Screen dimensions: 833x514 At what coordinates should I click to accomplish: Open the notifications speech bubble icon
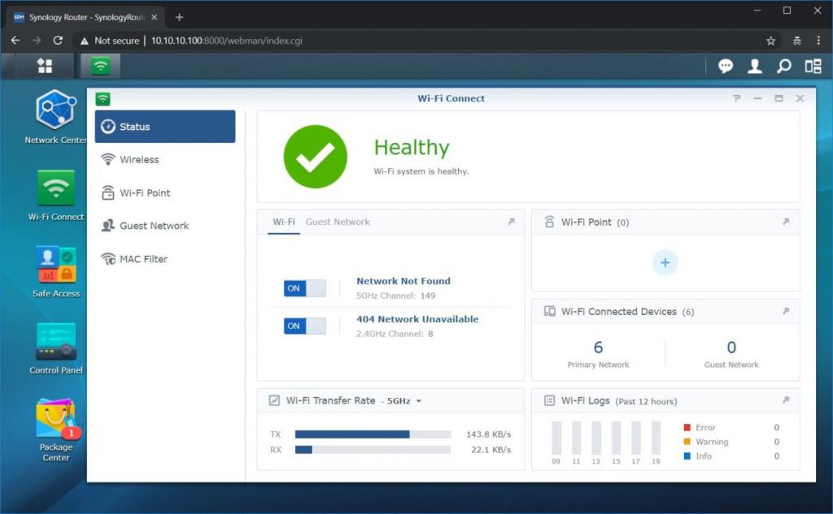click(x=725, y=66)
